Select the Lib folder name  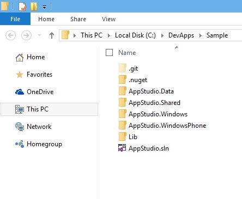click(x=133, y=137)
